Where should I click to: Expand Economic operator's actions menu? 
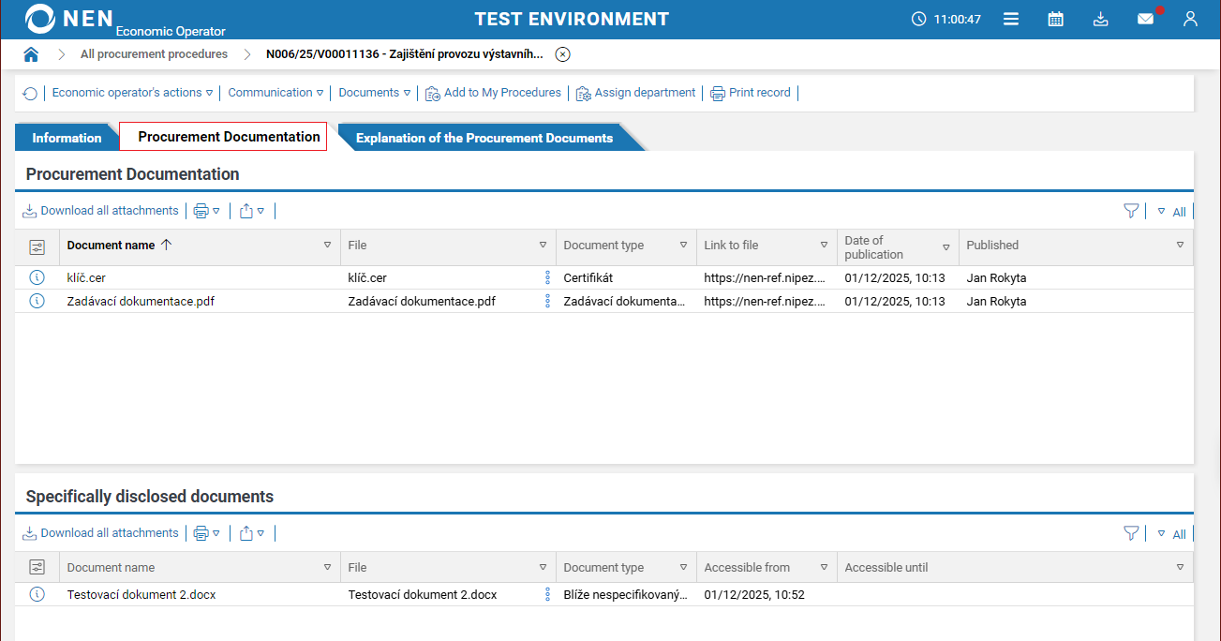[x=132, y=93]
